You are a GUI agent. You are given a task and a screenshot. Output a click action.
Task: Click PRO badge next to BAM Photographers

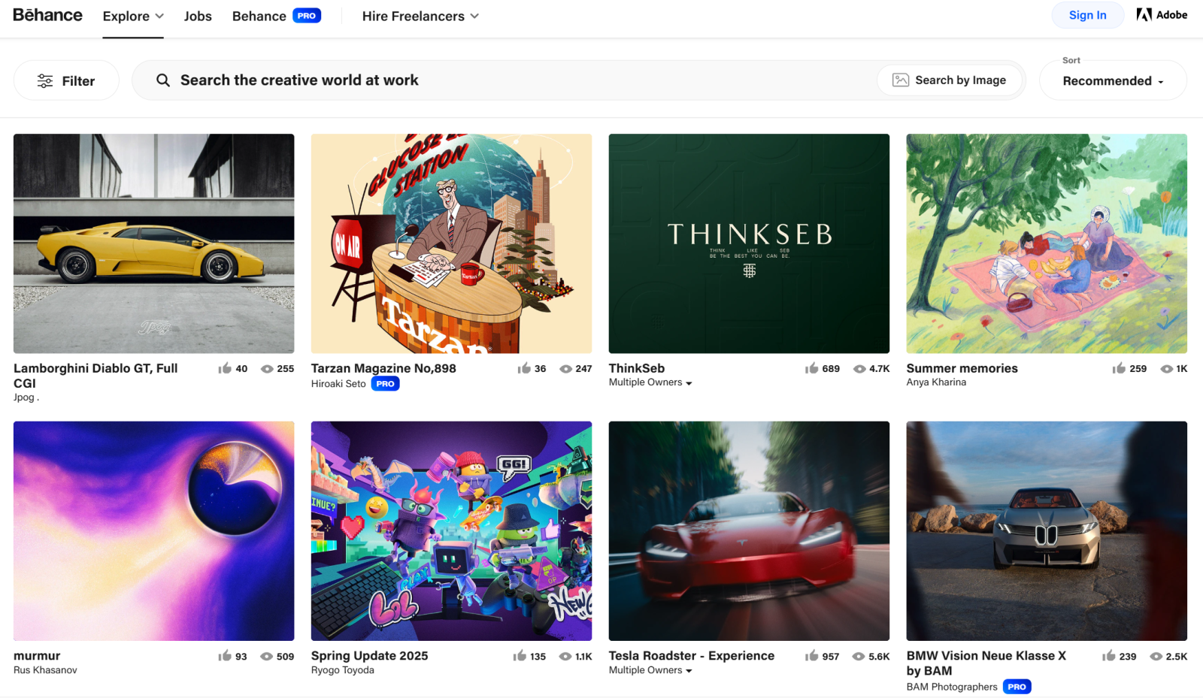[x=1017, y=687]
